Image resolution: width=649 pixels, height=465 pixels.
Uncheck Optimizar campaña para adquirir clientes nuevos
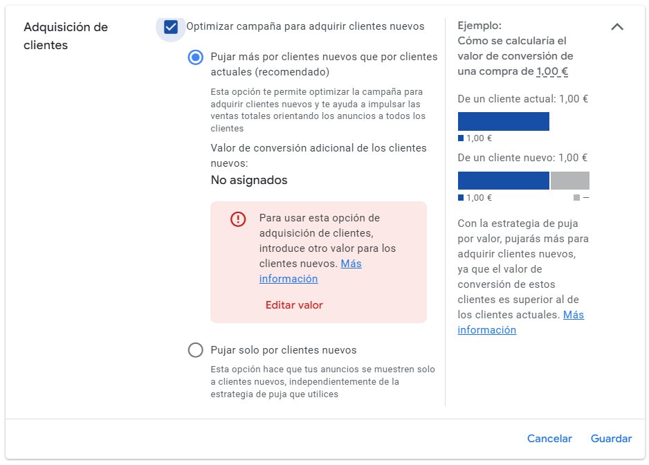click(170, 27)
